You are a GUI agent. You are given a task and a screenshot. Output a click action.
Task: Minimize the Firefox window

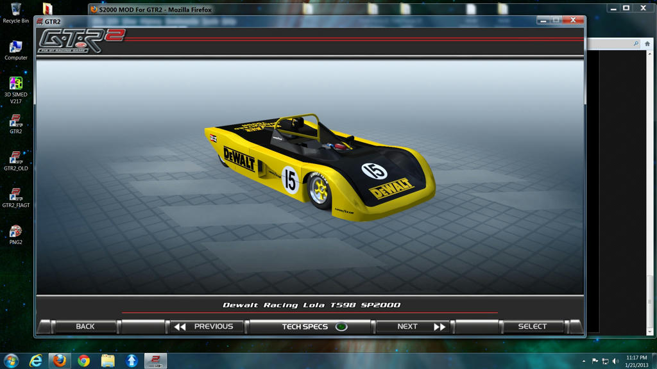[x=613, y=8]
